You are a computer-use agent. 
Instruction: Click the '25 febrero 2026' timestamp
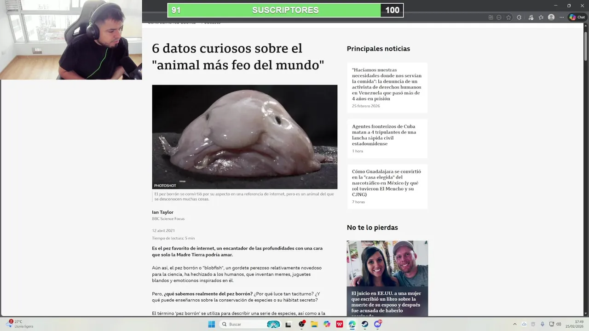pyautogui.click(x=366, y=106)
